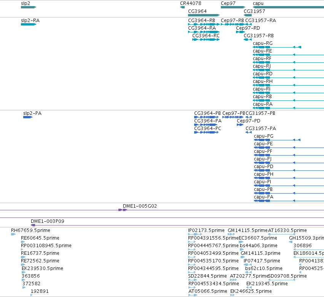Select the capu-RB transcript
Image resolution: width=324 pixels, height=297 pixels.
click(288, 100)
